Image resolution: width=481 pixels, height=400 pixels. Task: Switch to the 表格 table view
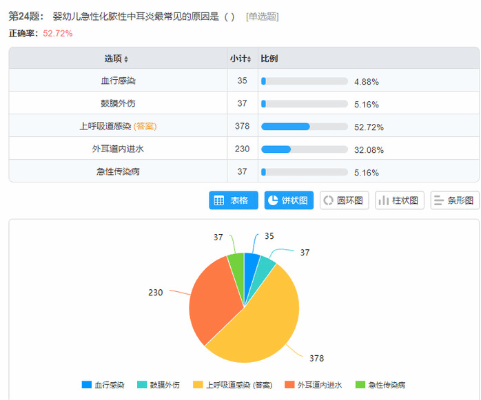[234, 200]
